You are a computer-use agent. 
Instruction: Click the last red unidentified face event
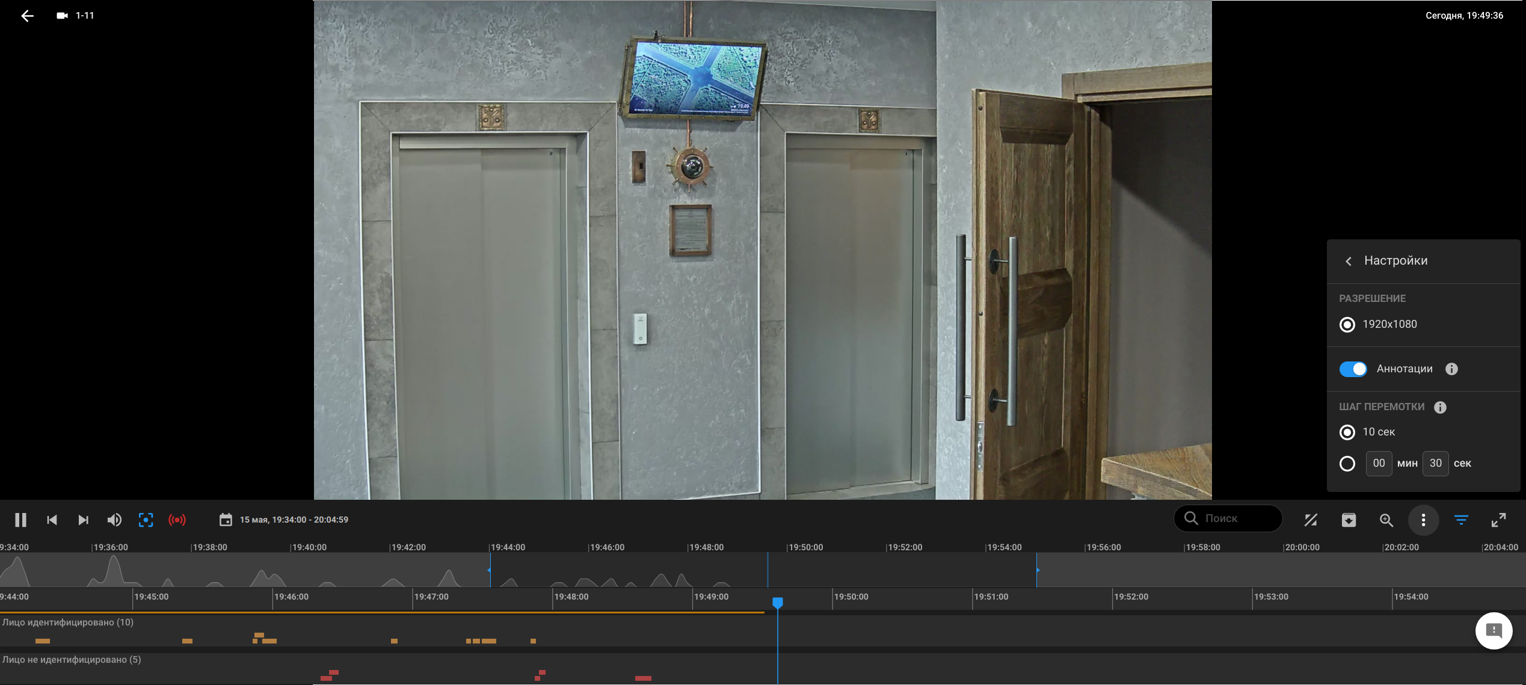(x=643, y=678)
